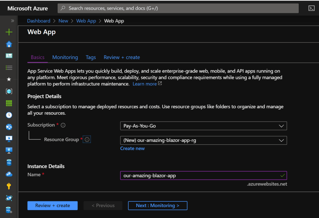This screenshot has height=218, width=319.
Task: Open App Services globe icon in sidebar
Action: pyautogui.click(x=9, y=127)
